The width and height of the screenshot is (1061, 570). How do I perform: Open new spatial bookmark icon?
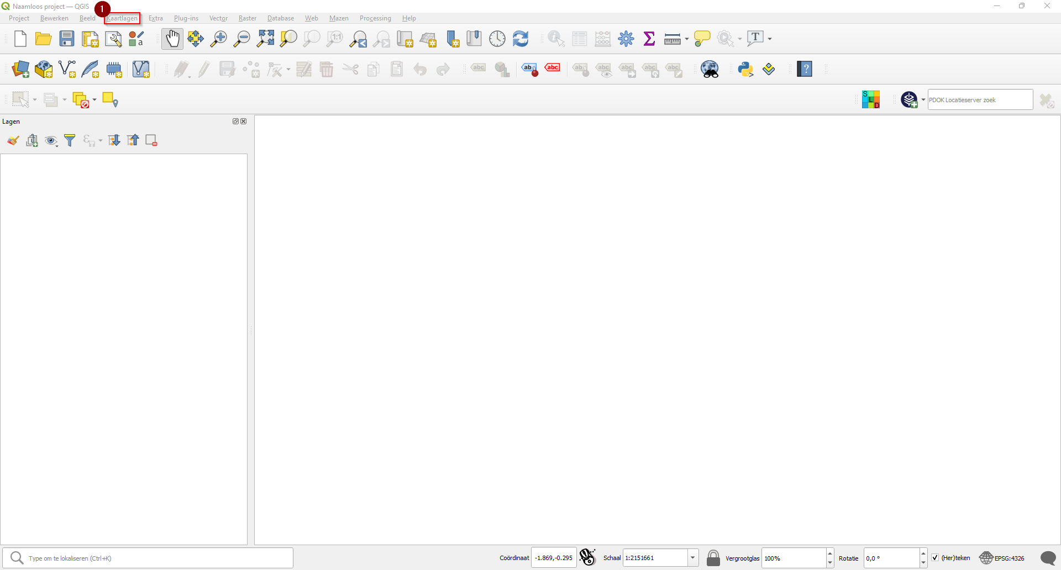tap(452, 39)
